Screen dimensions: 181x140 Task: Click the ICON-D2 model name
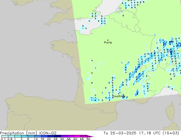[x=48, y=133]
